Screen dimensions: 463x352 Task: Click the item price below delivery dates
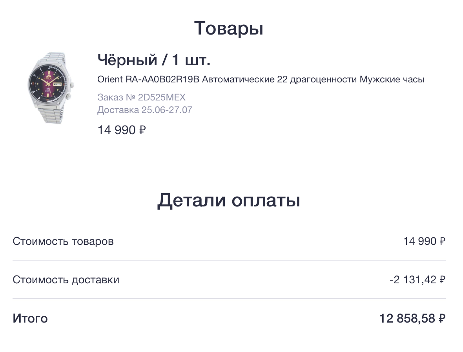pos(122,130)
